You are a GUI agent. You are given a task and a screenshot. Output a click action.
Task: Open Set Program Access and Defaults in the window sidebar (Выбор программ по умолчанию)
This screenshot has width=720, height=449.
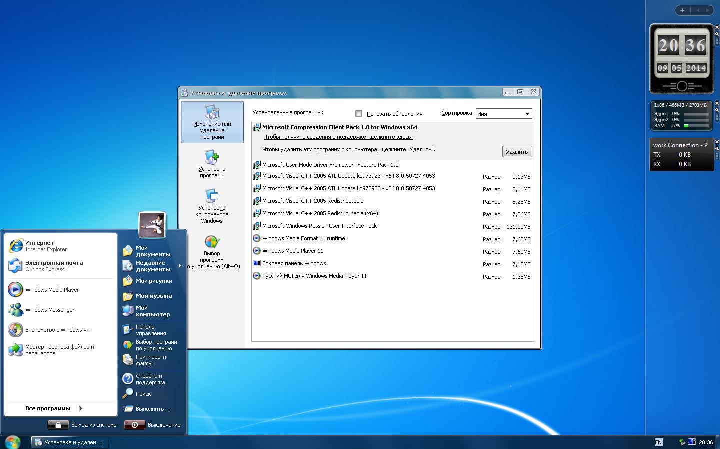coord(212,252)
